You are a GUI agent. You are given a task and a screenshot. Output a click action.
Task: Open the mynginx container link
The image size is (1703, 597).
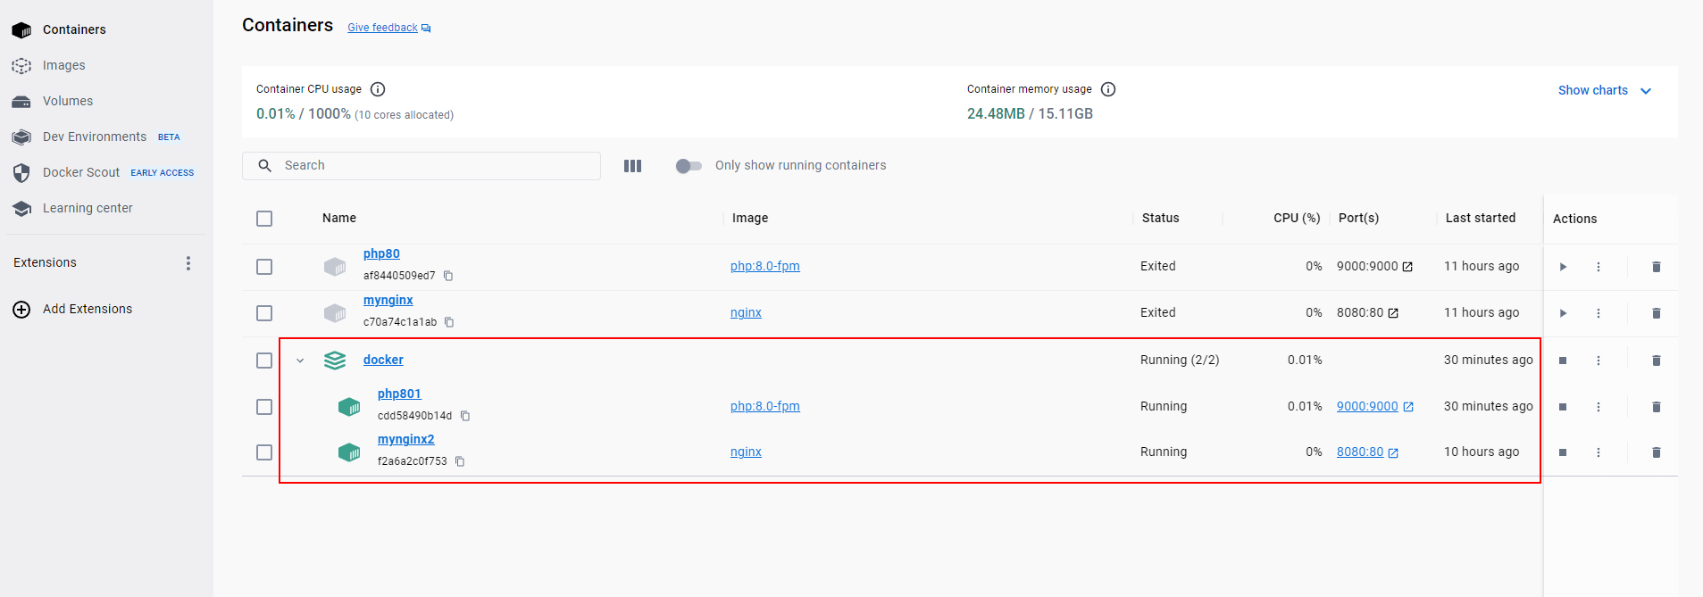[388, 301]
